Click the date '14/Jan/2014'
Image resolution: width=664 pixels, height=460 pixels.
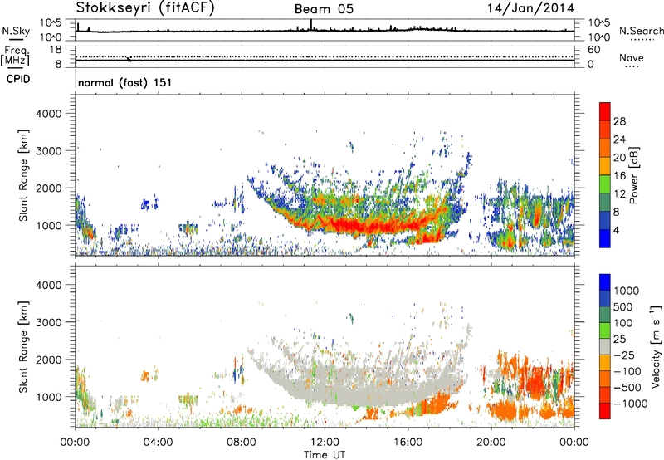531,8
